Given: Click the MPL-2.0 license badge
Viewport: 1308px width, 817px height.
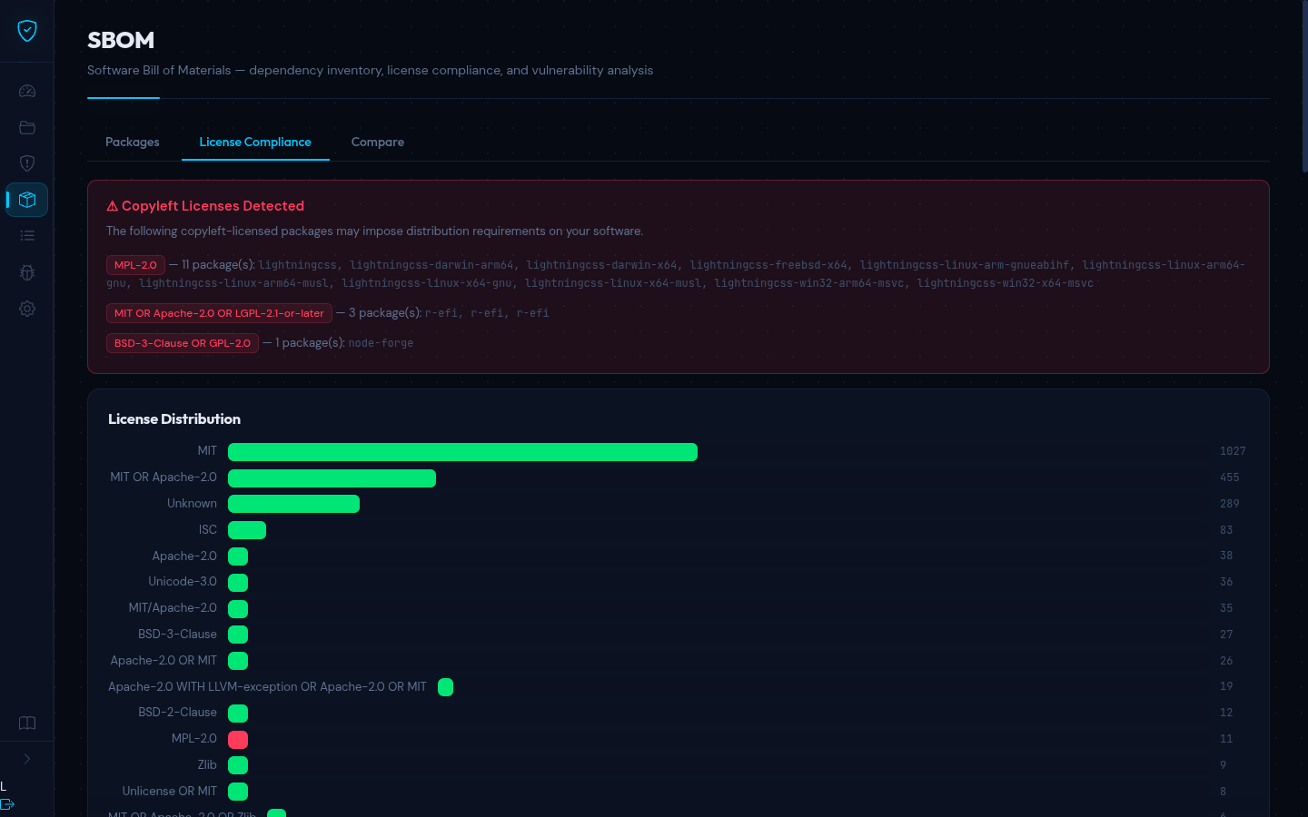Looking at the screenshot, I should point(134,264).
